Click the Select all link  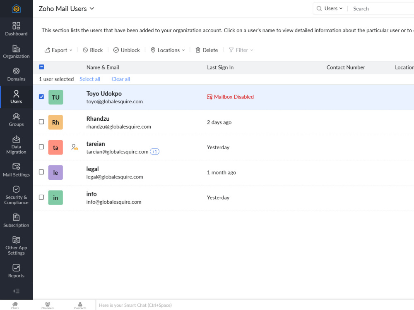[x=90, y=79]
